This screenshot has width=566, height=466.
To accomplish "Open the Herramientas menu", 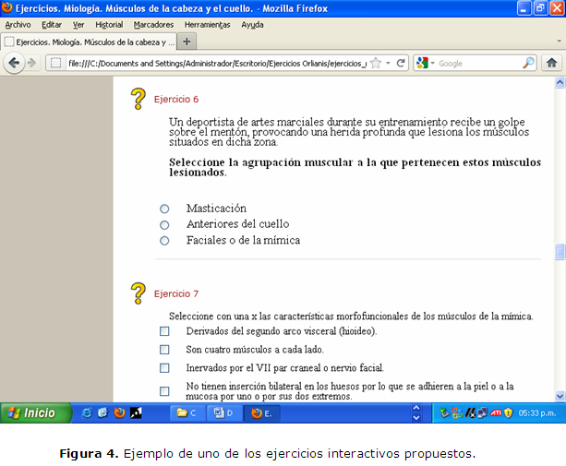I will [208, 25].
